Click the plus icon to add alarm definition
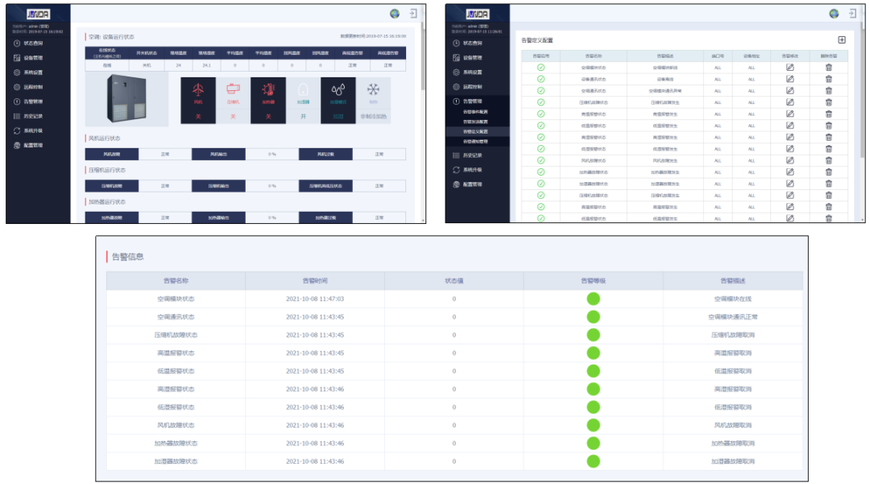The height and width of the screenshot is (484, 870). [842, 39]
